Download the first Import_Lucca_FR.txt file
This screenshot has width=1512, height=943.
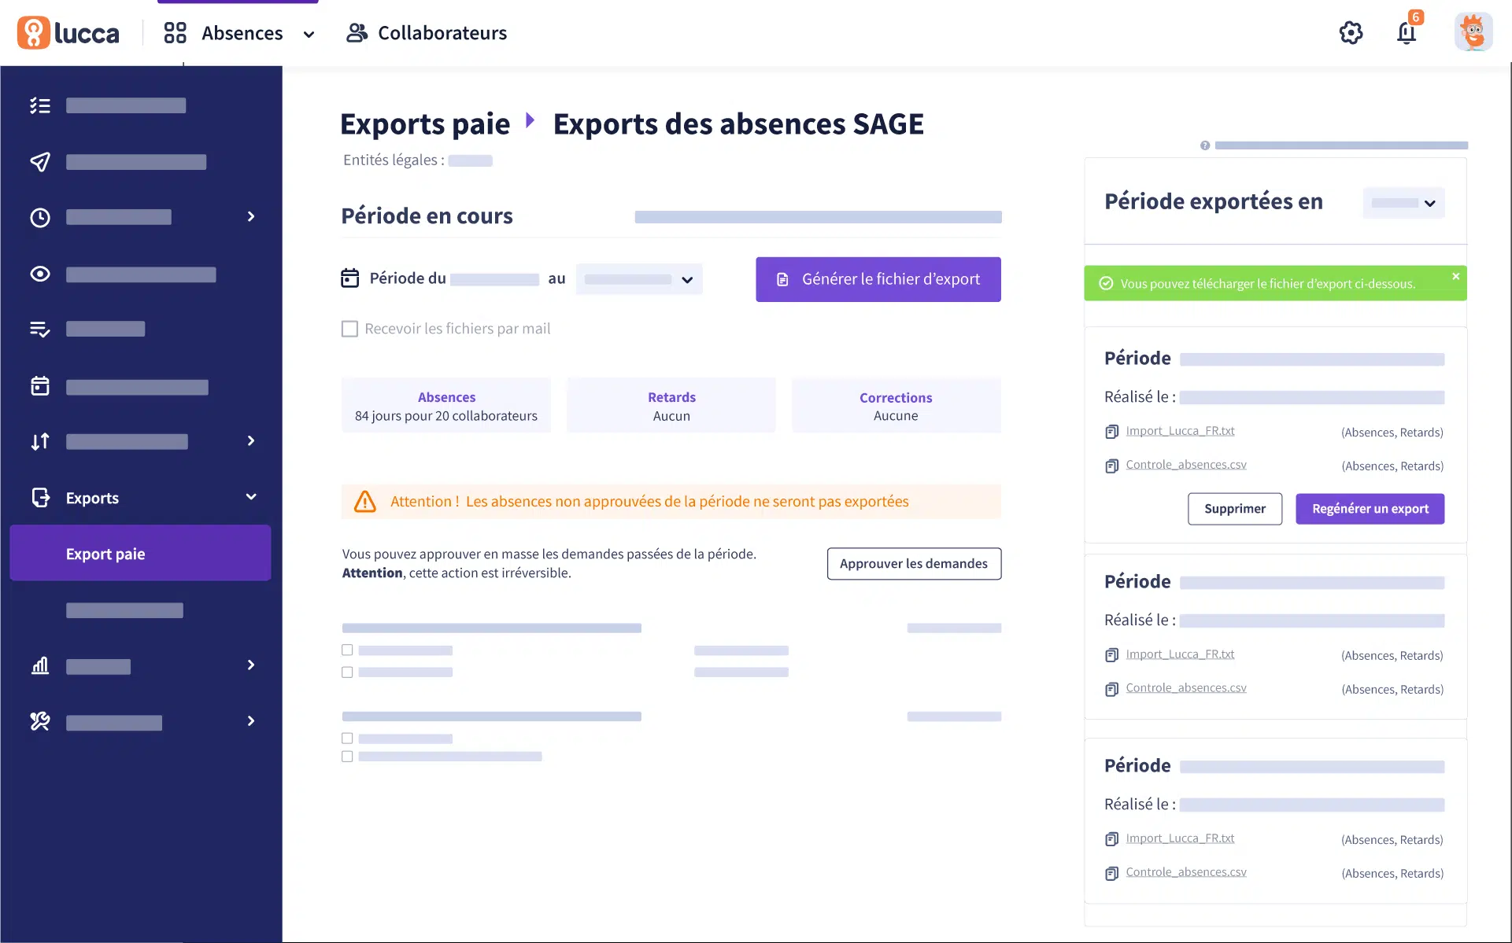[1179, 431]
